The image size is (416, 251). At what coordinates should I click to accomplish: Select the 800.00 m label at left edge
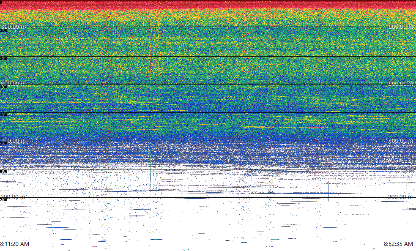point(13,26)
